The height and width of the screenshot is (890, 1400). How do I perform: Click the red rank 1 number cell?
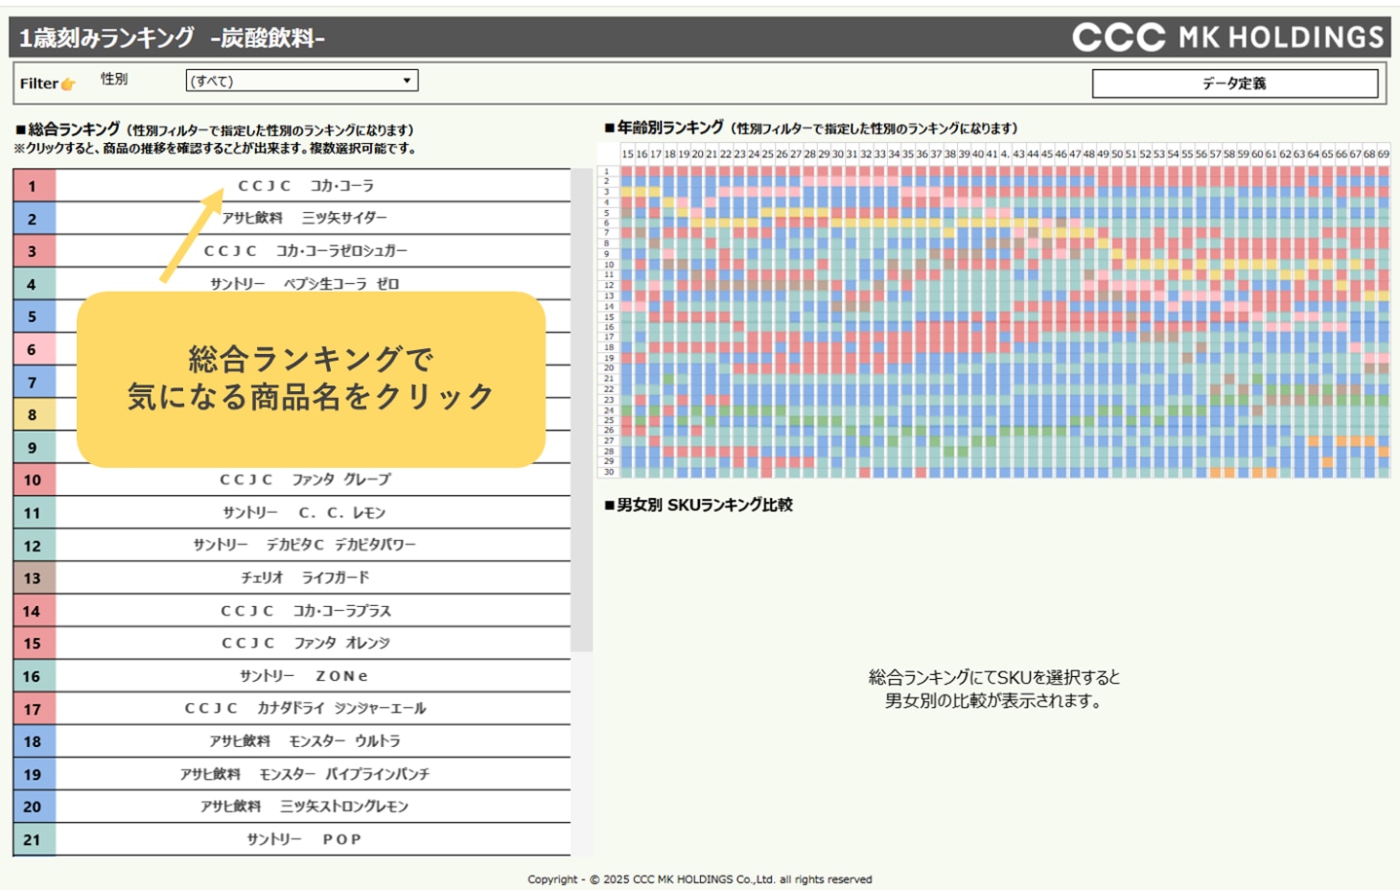[34, 186]
